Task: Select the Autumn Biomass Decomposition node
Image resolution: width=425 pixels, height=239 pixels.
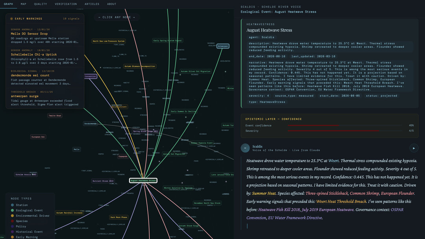Action: pos(140,66)
